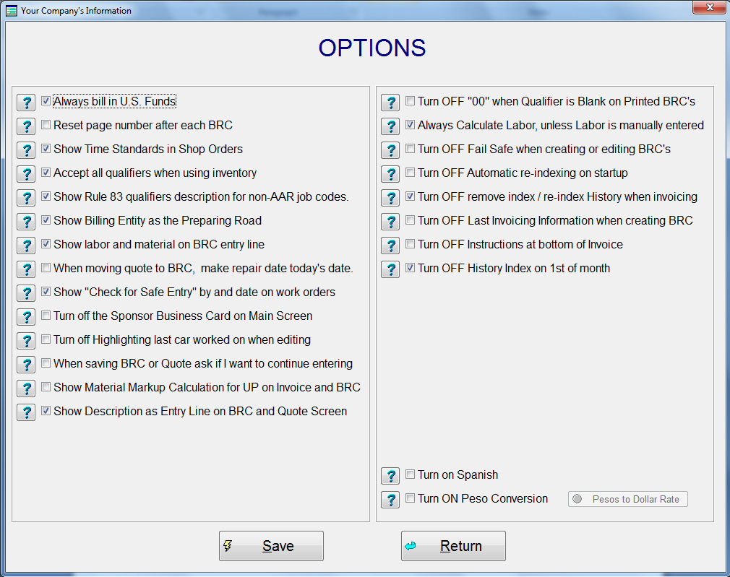This screenshot has width=730, height=577.
Task: Uncheck Show labor and material on BRC entry line
Action: pos(46,244)
